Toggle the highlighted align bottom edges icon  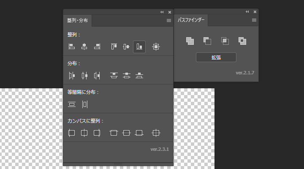tap(139, 46)
